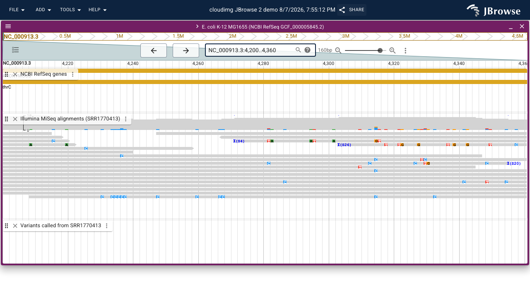Pan the view right with arrow button
The height and width of the screenshot is (298, 530).
186,50
